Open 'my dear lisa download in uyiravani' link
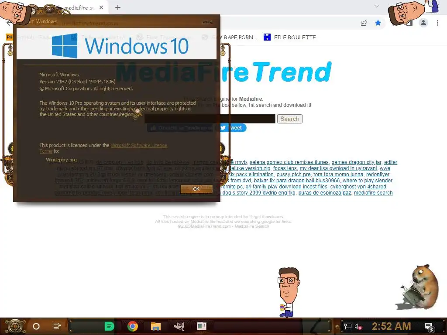This screenshot has height=335, width=447. click(x=338, y=168)
